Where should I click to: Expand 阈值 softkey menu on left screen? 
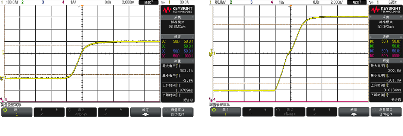point(146,112)
